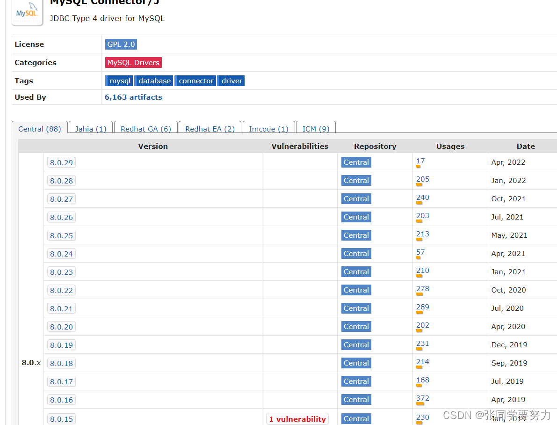Image resolution: width=557 pixels, height=425 pixels.
Task: Click the Vulnerabilities column header
Action: [x=300, y=146]
